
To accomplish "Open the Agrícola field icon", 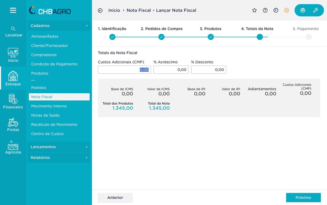I will click(x=13, y=145).
